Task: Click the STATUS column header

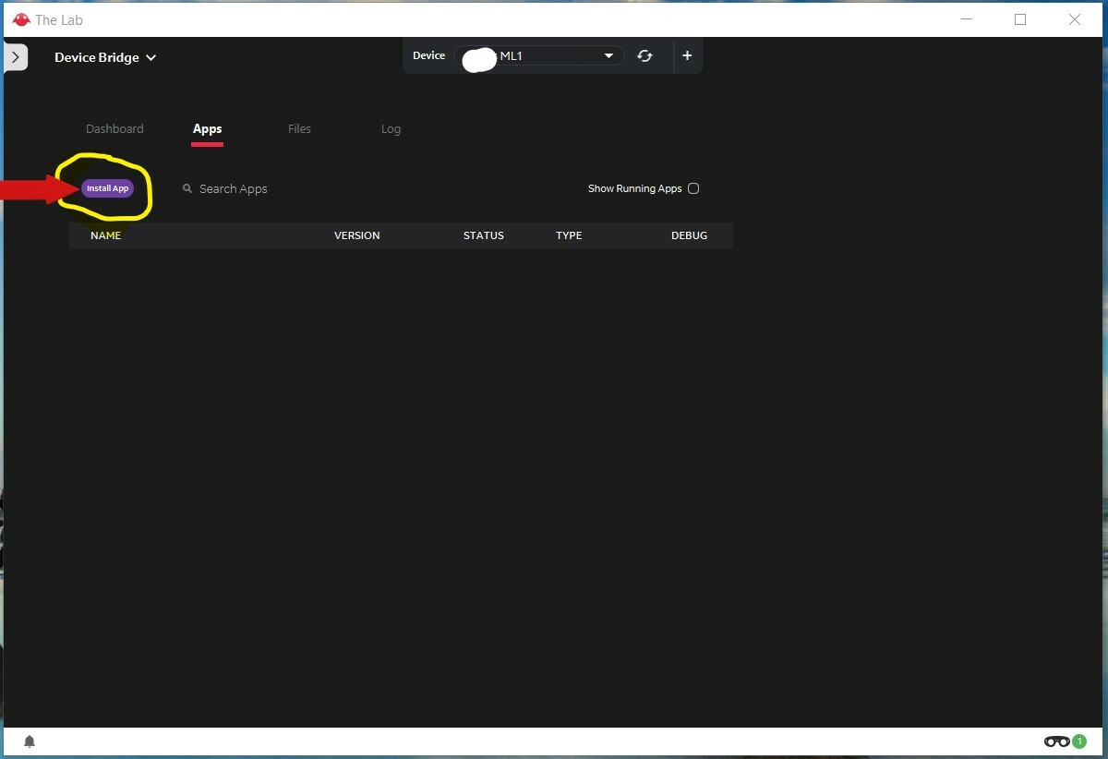Action: [x=483, y=235]
